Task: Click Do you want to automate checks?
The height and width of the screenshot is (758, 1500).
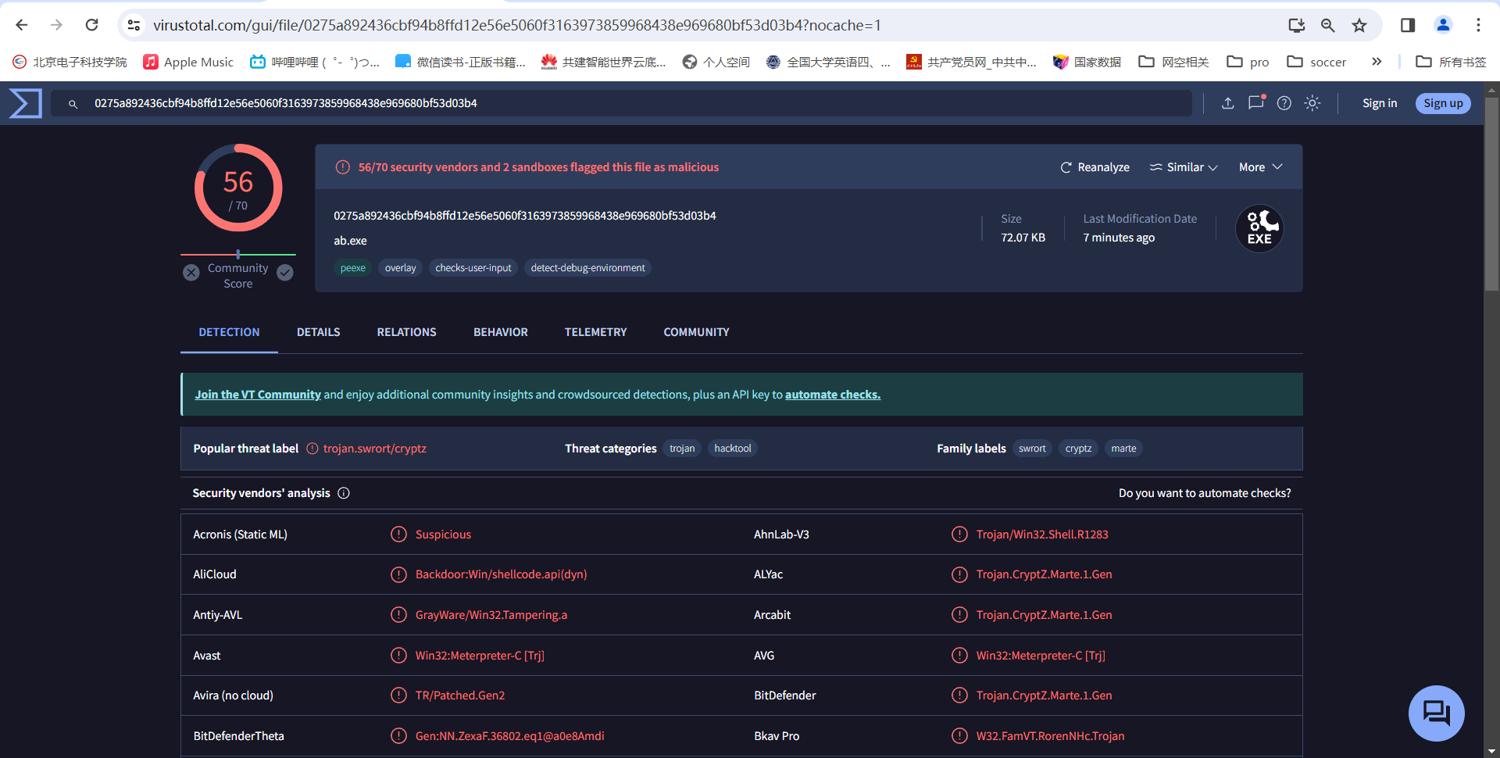Action: coord(1205,493)
